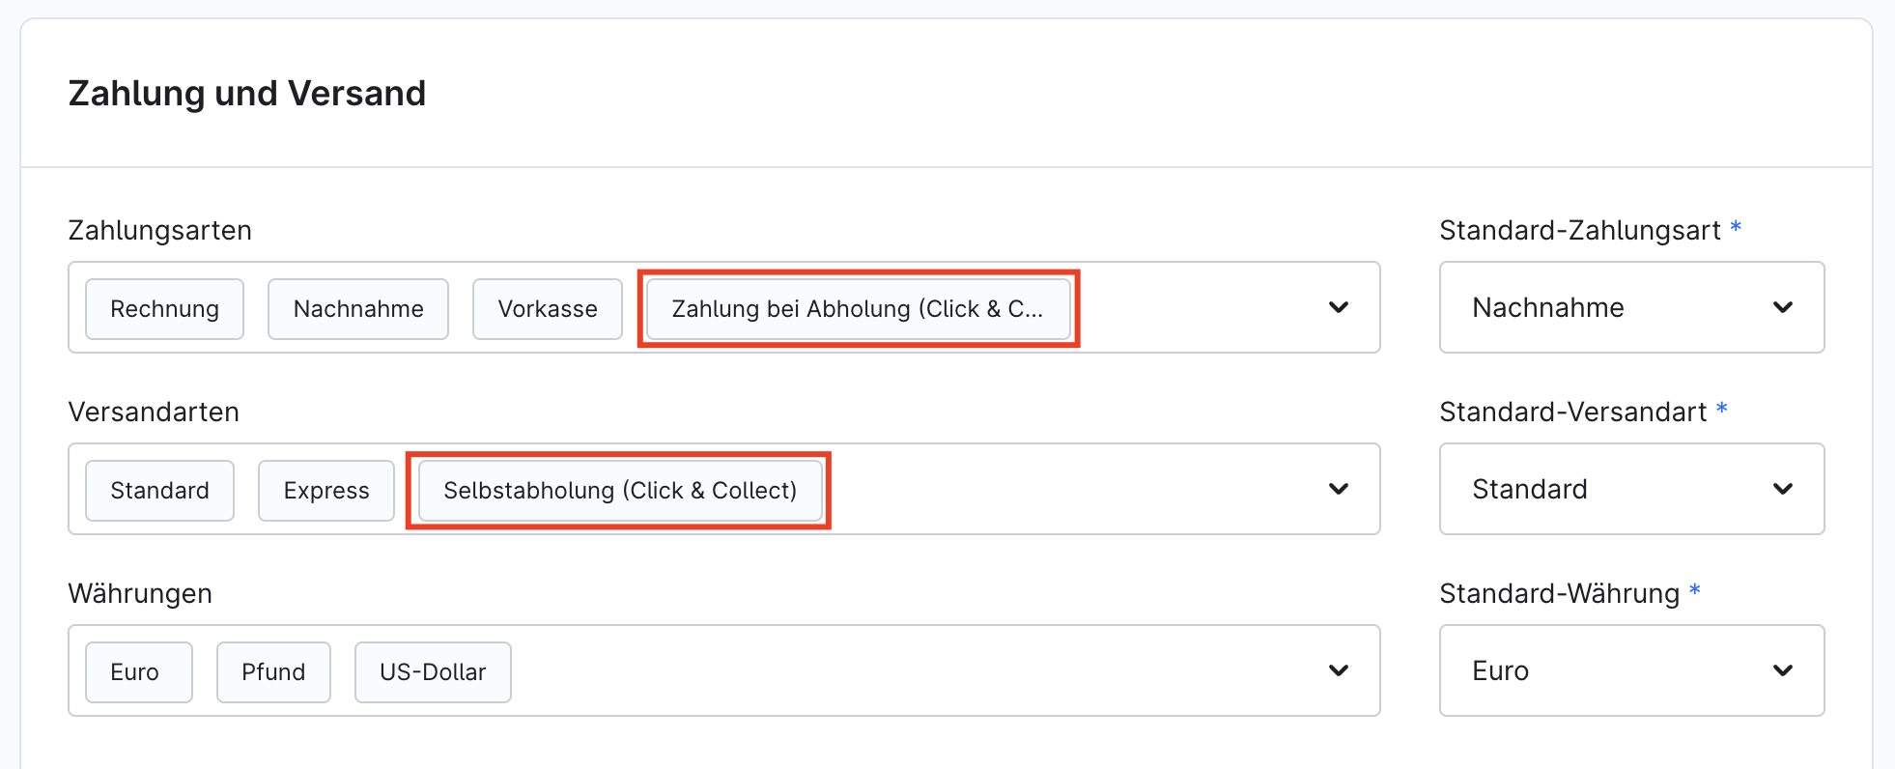This screenshot has height=769, width=1895.
Task: Click the Standard-Währung chevron arrow
Action: 1782,670
